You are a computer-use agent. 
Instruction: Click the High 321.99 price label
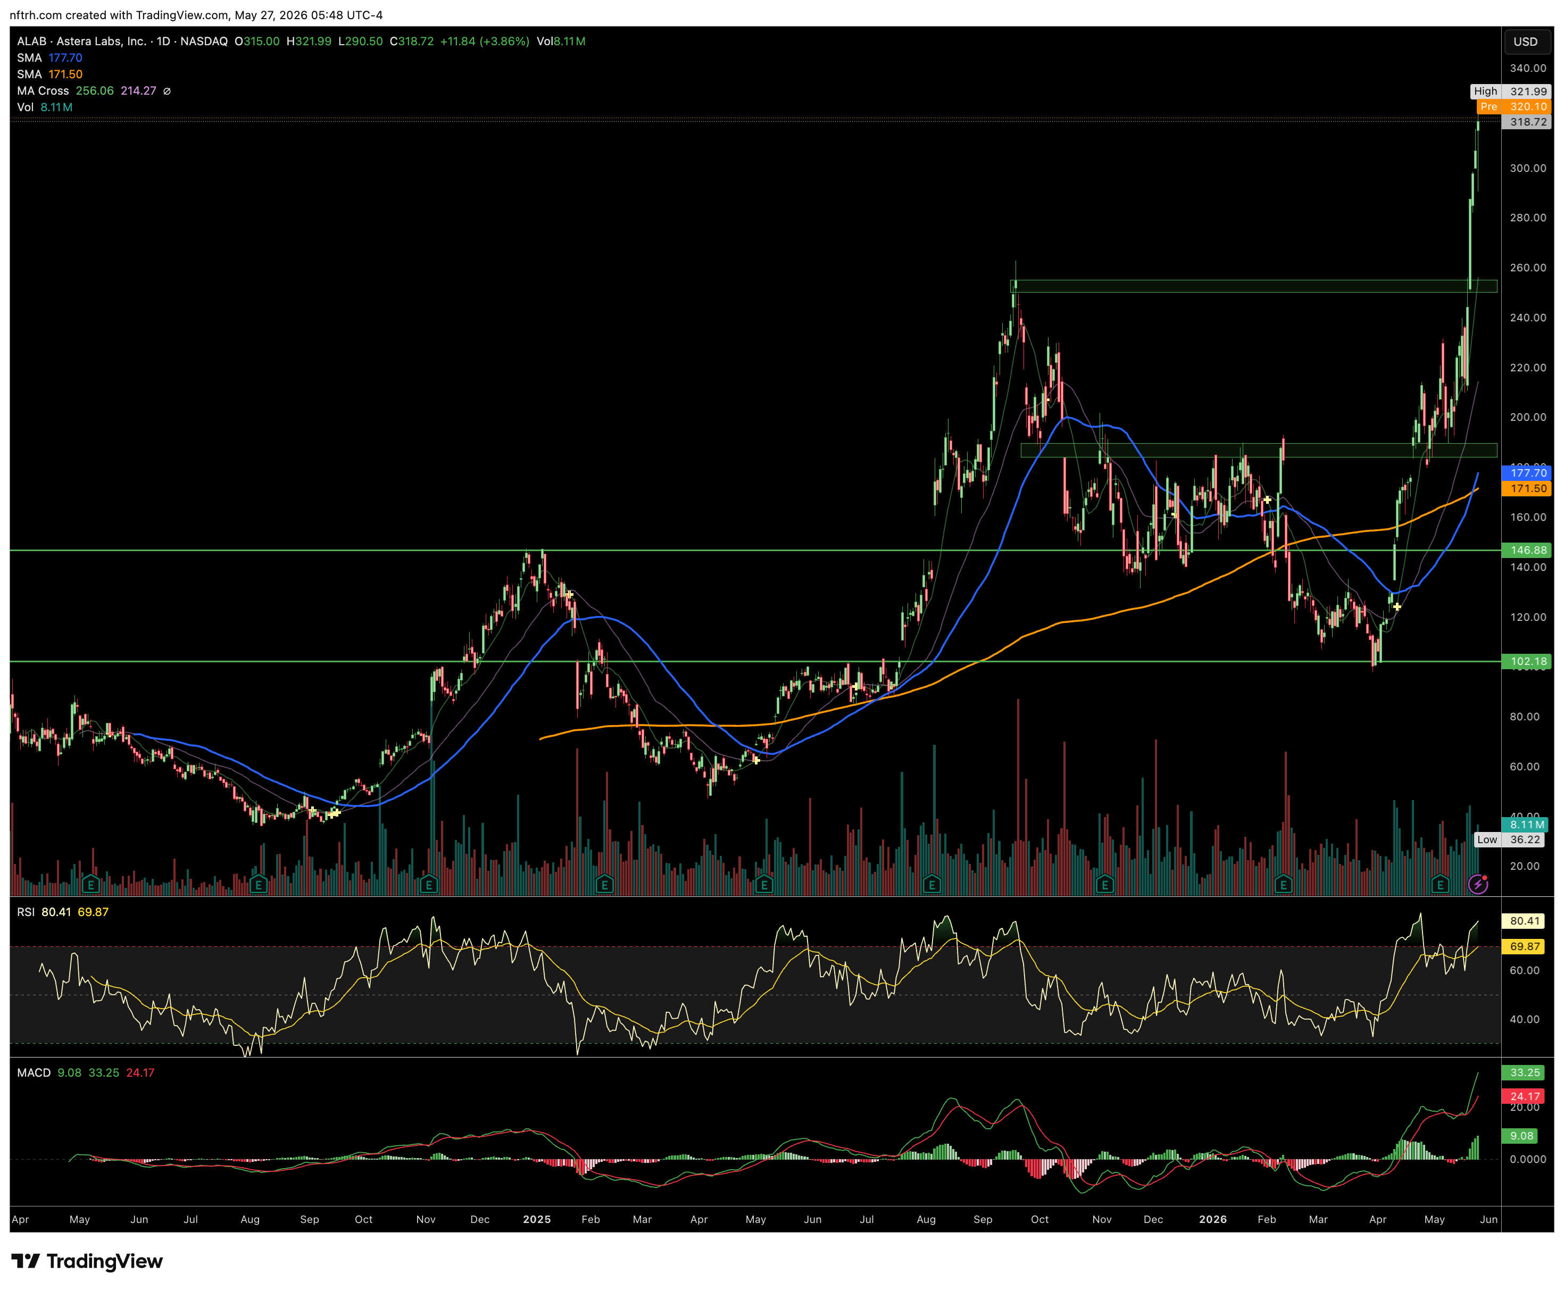[1510, 91]
